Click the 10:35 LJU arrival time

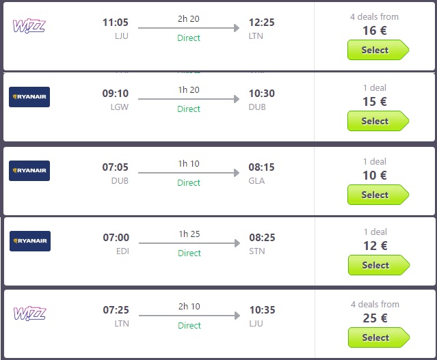[x=261, y=310]
